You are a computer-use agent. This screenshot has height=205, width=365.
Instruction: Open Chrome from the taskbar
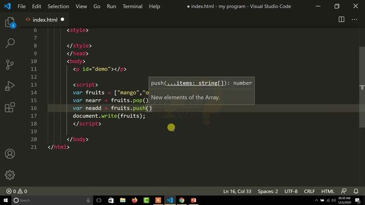click(x=181, y=200)
